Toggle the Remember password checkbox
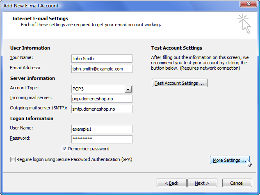This screenshot has height=195, width=260. click(64, 149)
